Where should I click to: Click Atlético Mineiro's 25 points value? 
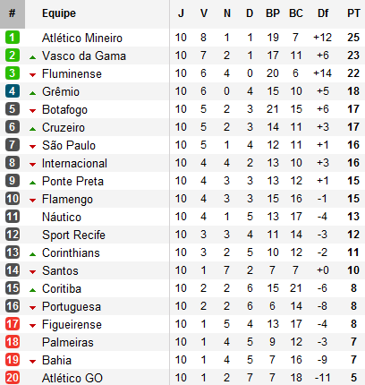tap(353, 38)
